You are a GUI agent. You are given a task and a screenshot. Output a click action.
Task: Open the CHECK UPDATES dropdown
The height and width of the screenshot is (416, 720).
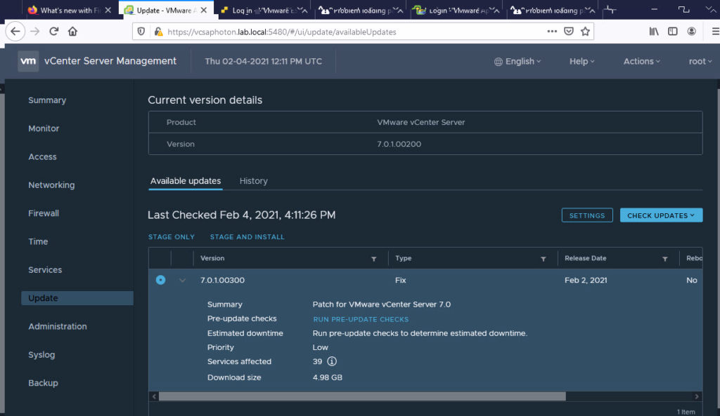pyautogui.click(x=661, y=215)
